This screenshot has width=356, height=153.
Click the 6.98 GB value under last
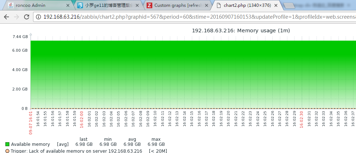[84, 144]
